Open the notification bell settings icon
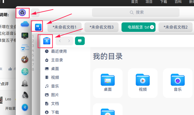Viewport: 194px width, 115px height. click(x=25, y=83)
